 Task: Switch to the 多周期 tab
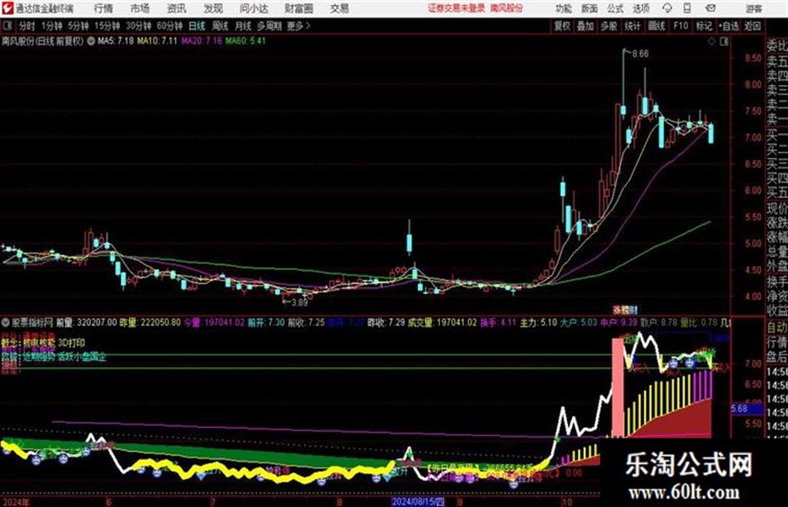(269, 26)
